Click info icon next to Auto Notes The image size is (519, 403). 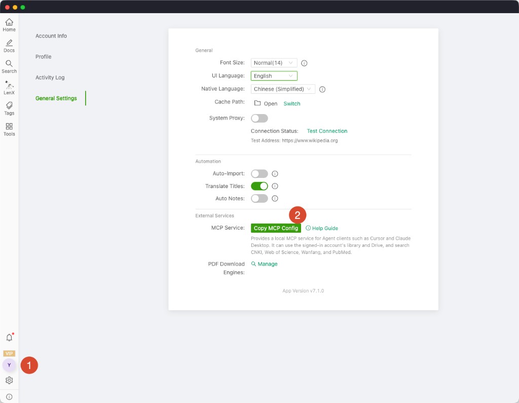click(275, 198)
